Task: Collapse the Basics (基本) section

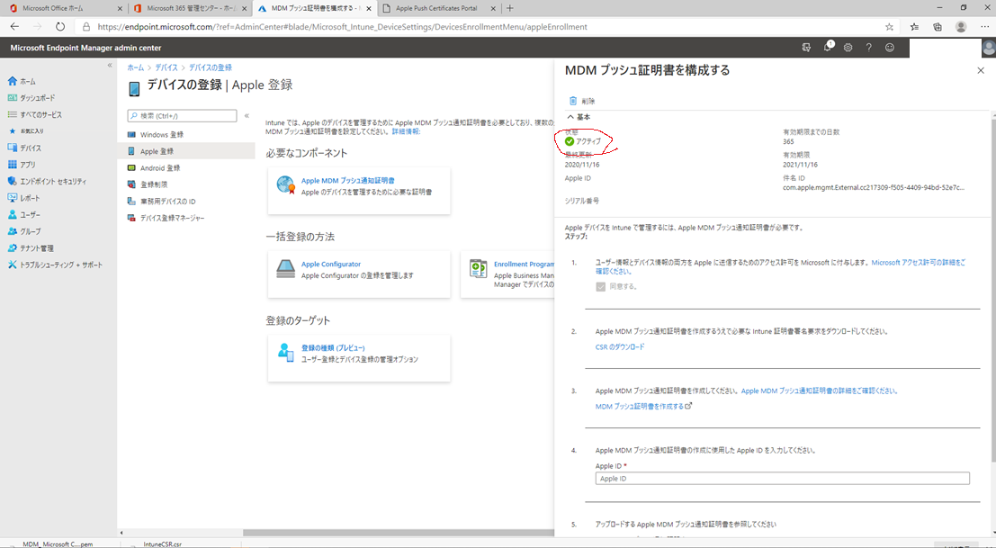Action: pyautogui.click(x=579, y=117)
